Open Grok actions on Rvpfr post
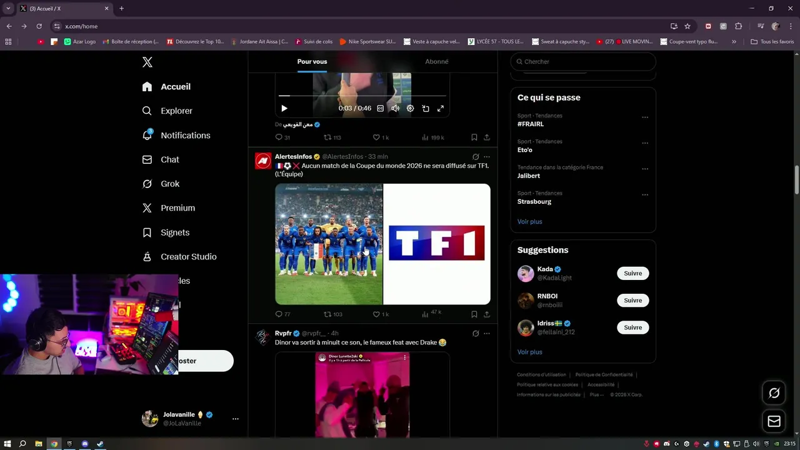This screenshot has width=800, height=450. pyautogui.click(x=476, y=334)
